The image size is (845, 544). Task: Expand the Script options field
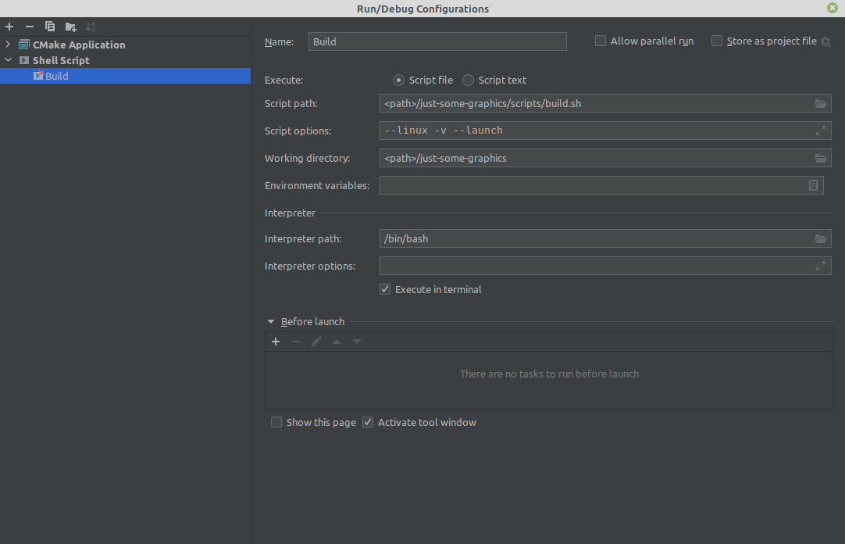pos(820,131)
